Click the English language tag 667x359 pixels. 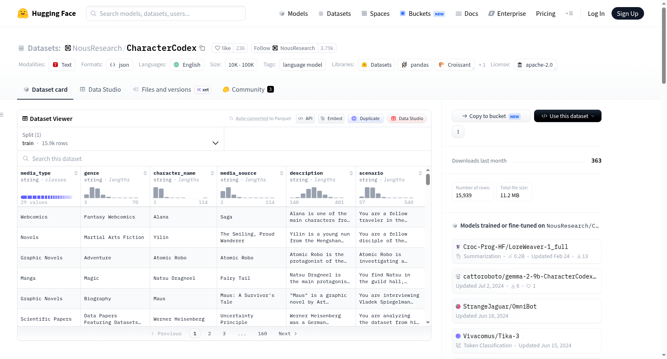187,65
